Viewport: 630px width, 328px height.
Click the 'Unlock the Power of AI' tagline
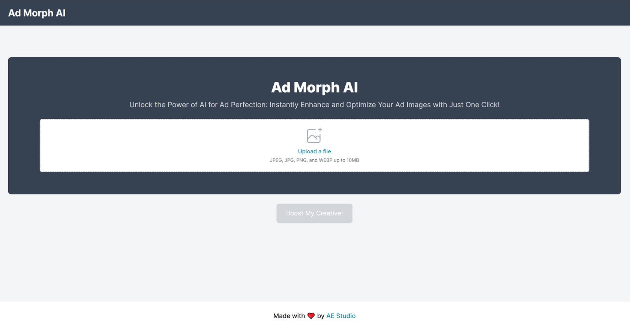(314, 105)
